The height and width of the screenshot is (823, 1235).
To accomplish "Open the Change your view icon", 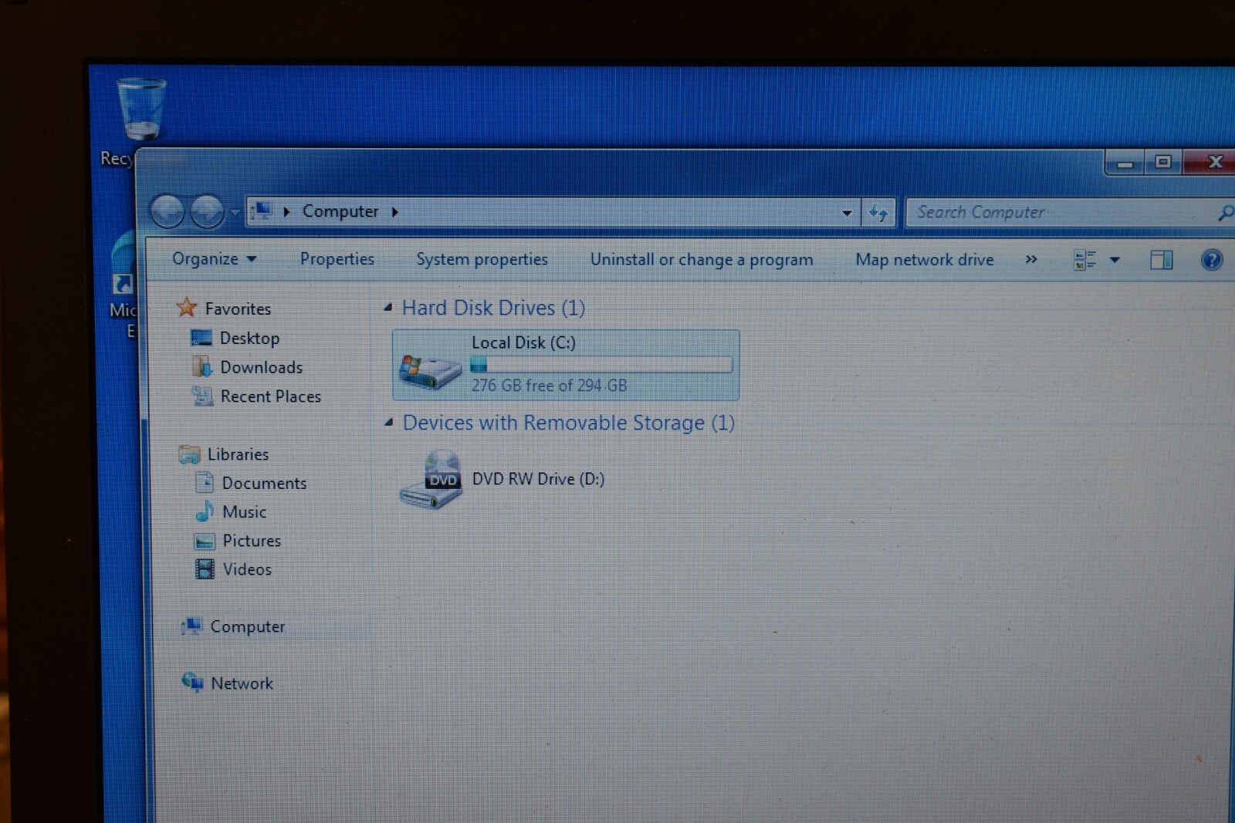I will coord(1084,260).
